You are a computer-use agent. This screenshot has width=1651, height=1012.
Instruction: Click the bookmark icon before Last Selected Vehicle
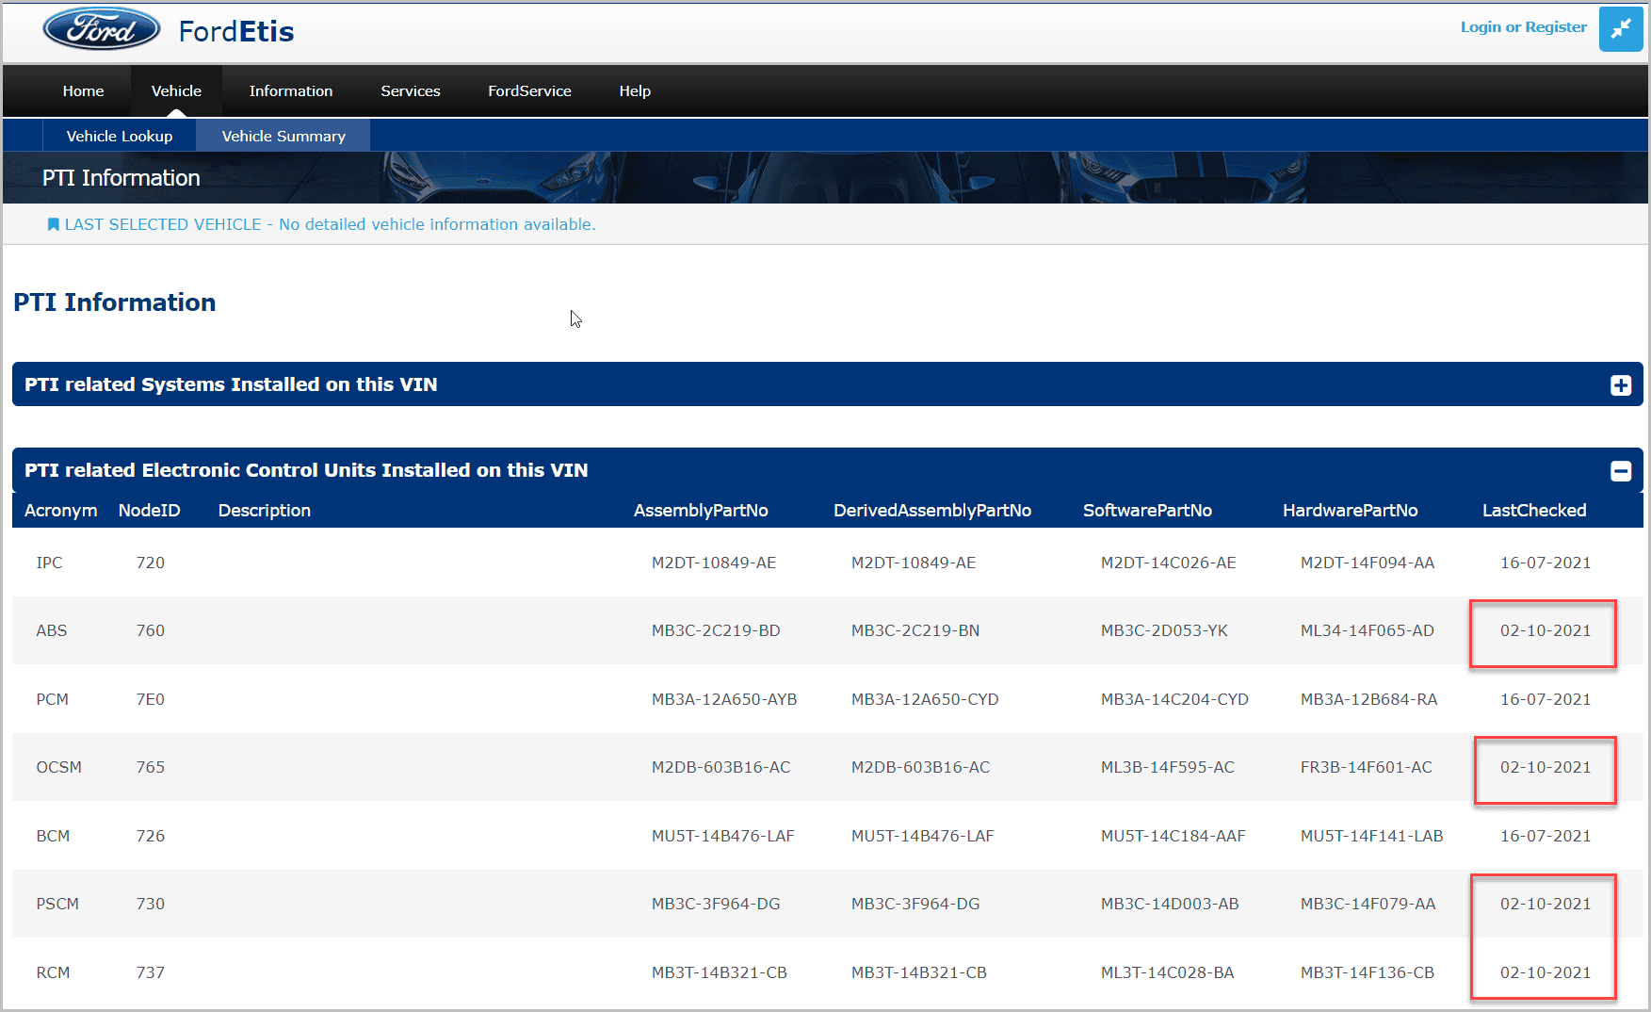pos(54,224)
